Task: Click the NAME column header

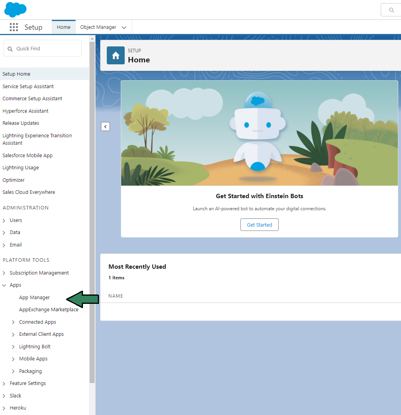Action: 116,296
